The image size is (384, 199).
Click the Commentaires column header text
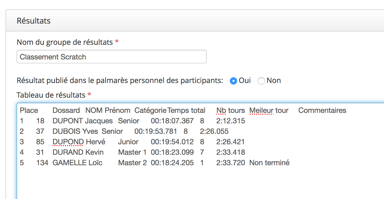pos(322,110)
